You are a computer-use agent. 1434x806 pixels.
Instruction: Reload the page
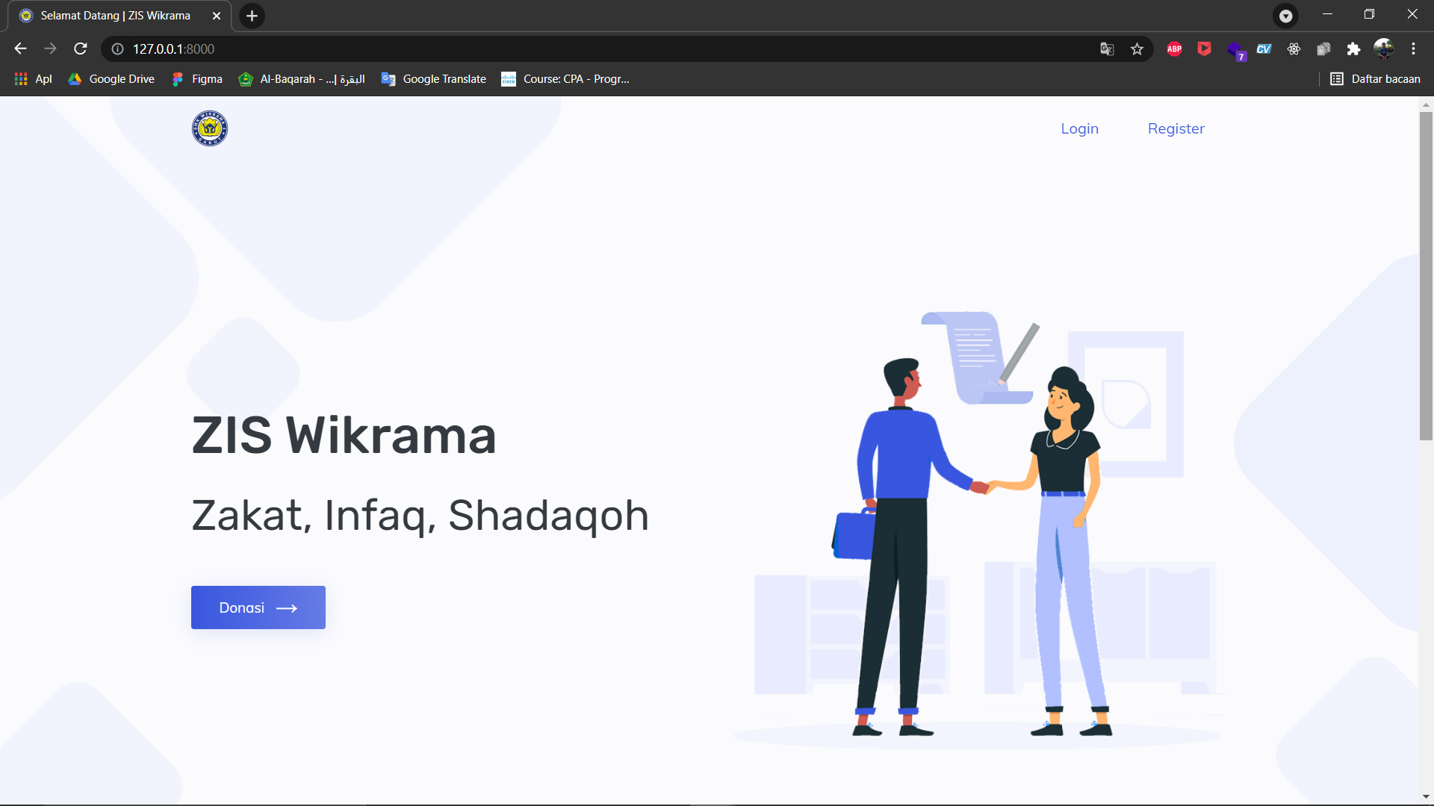point(81,49)
